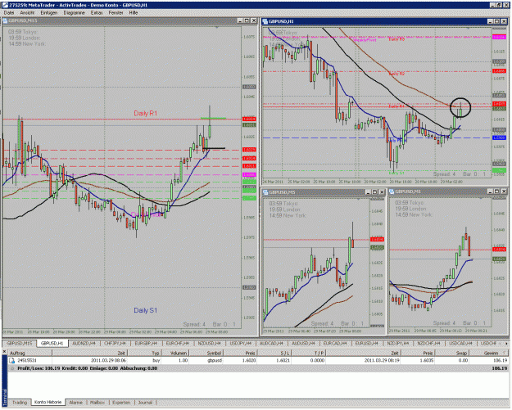Switch to the AUDUSD,H4 chart tab
This screenshot has width=512, height=410.
tap(303, 344)
